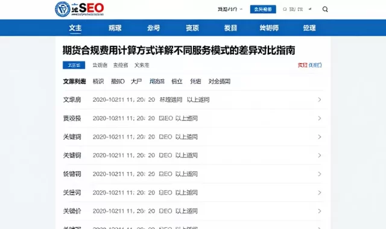The image size is (386, 229).
Task: Click the blue text link beside the red link
Action: pos(315,65)
